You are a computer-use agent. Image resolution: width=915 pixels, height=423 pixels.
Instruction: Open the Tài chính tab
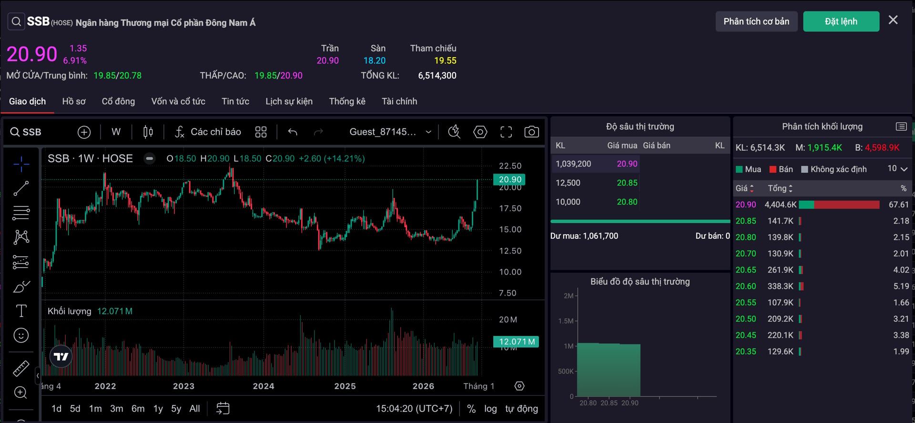tap(399, 101)
